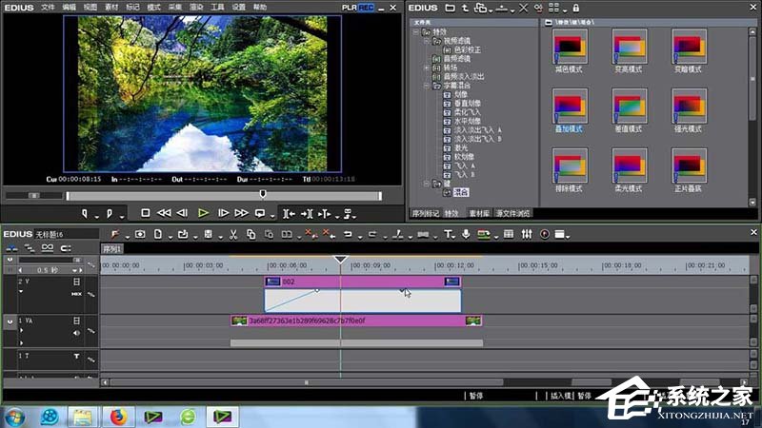Click the microphone voice-over icon in timeline toolbar

466,234
